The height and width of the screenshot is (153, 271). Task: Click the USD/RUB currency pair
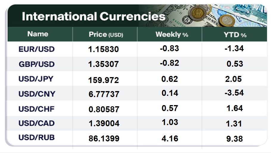tap(36, 138)
